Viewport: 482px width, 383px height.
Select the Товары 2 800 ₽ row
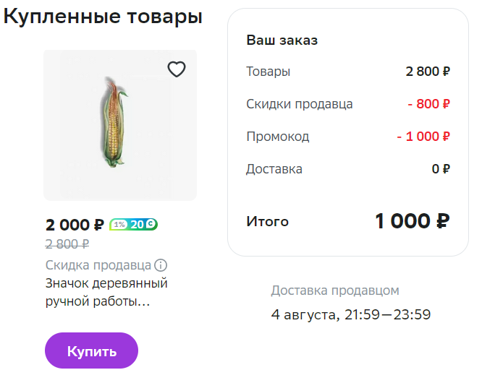coord(348,72)
